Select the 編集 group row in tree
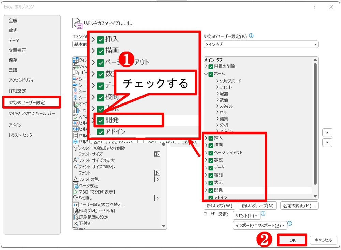341x250 pixels. 224,119
